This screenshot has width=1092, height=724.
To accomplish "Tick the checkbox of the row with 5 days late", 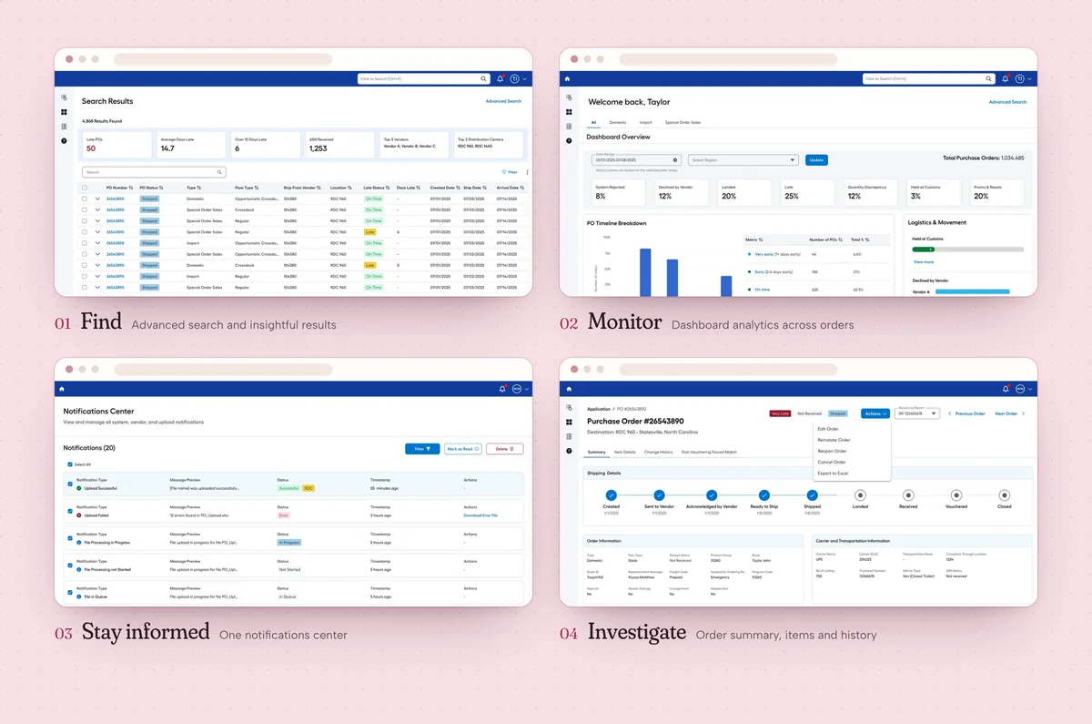I will 85,265.
